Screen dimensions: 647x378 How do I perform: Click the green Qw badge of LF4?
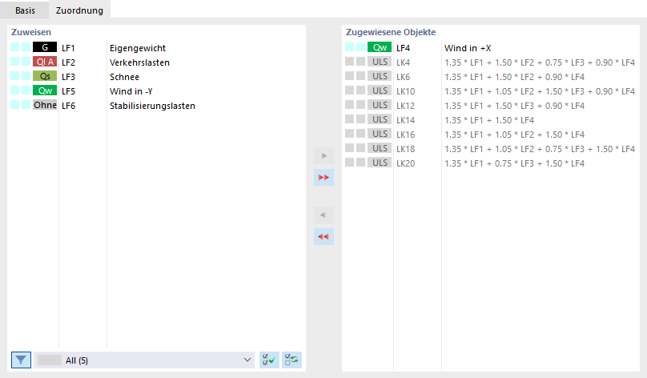pyautogui.click(x=380, y=47)
